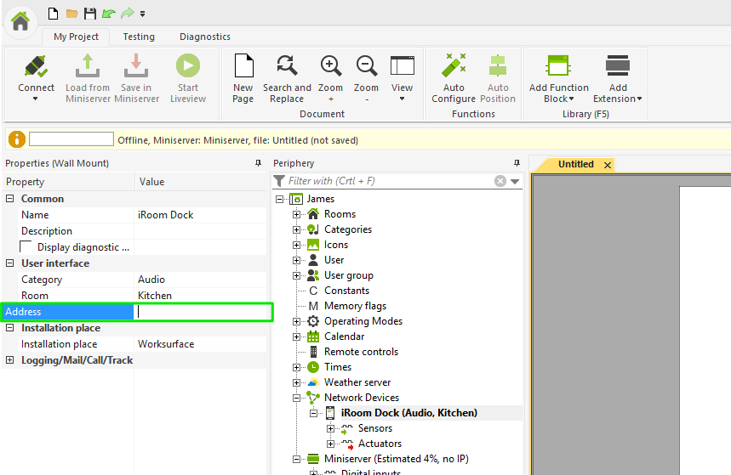
Task: Select Memory flags in the tree
Action: tap(355, 306)
